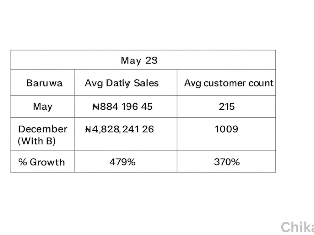Click the word Sales in the header
The width and height of the screenshot is (314, 235).
[146, 83]
